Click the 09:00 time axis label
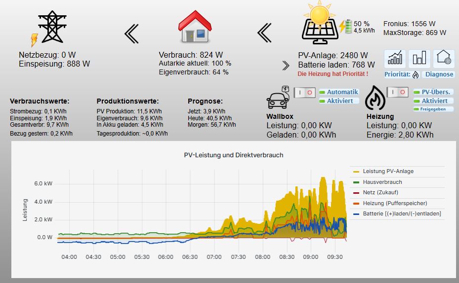The width and height of the screenshot is (459, 283). tap(311, 257)
